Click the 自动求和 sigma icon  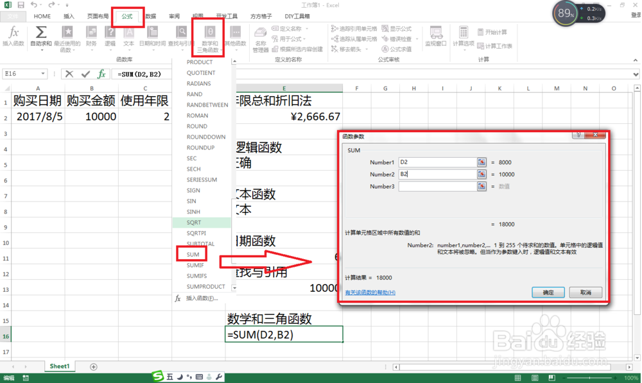[x=40, y=33]
